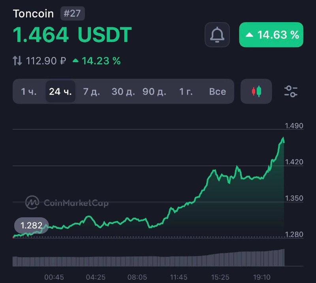
Task: Click the 1.464 USDT price
Action: coord(72,35)
